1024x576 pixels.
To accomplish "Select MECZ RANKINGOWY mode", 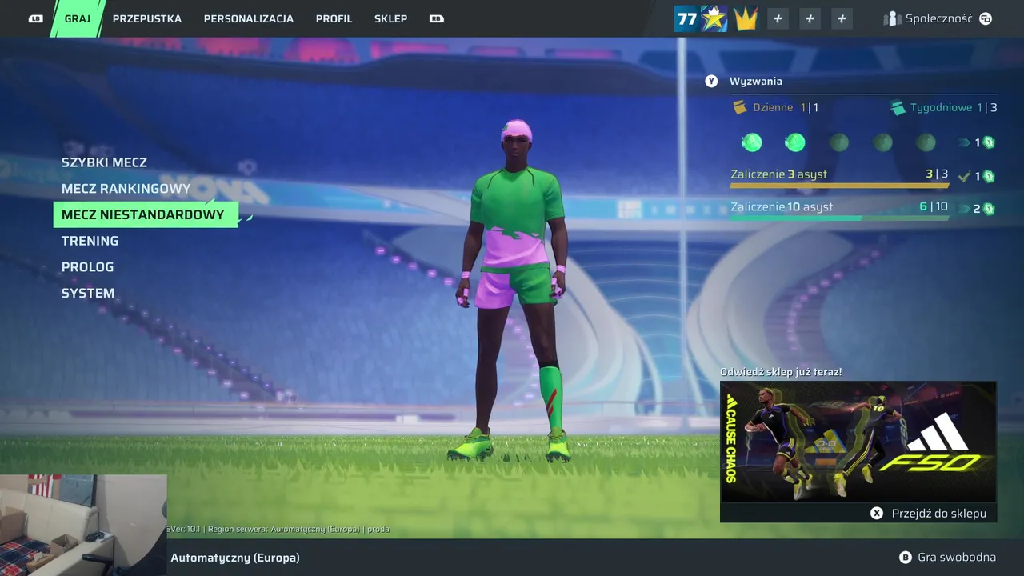I will pos(126,189).
